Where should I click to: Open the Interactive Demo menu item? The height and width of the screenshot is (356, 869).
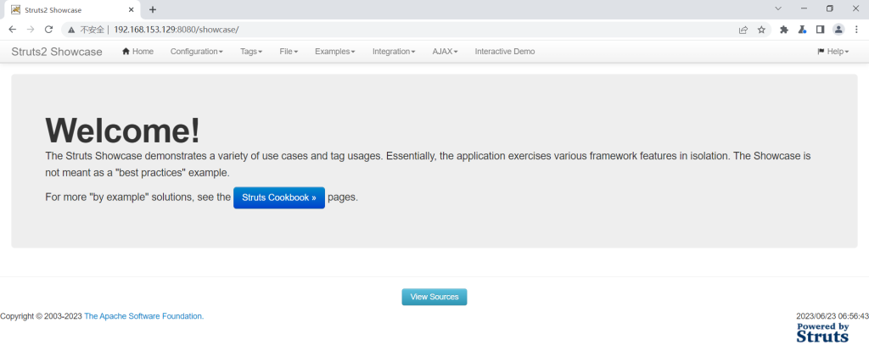(505, 52)
